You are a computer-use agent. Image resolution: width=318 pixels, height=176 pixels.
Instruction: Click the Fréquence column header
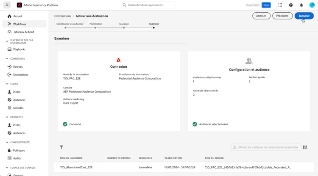(x=145, y=158)
